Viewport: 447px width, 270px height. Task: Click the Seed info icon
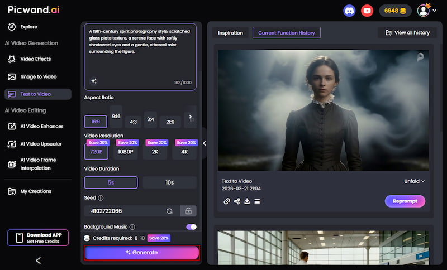tap(101, 197)
